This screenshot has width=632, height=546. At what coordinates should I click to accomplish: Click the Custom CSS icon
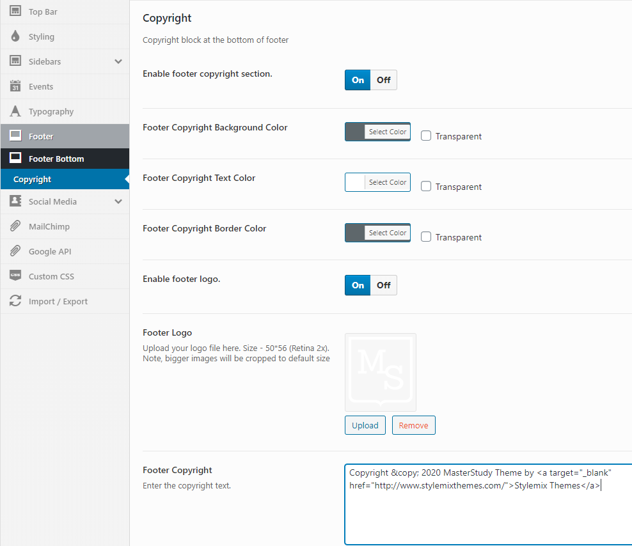(15, 276)
